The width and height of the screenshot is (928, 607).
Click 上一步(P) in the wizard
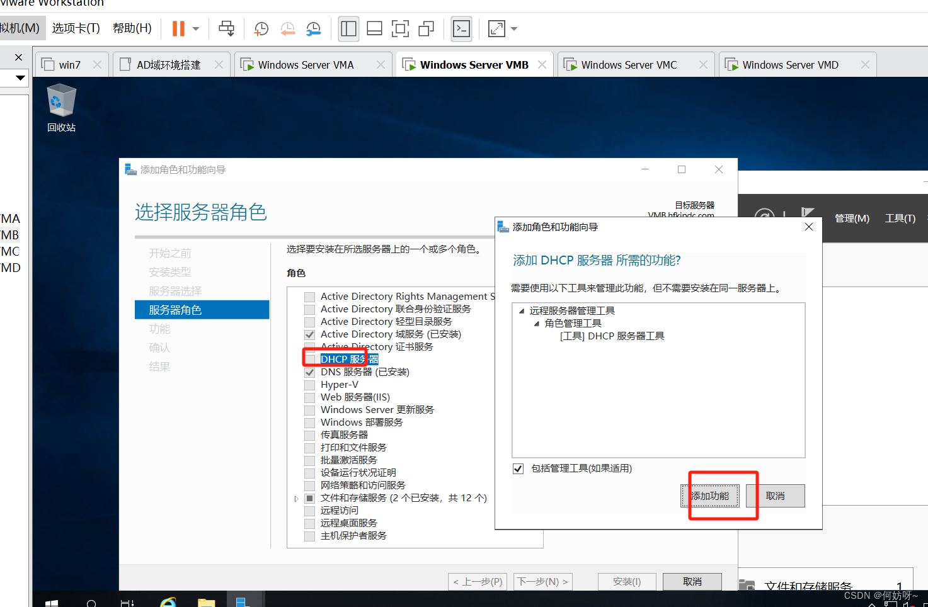478,582
